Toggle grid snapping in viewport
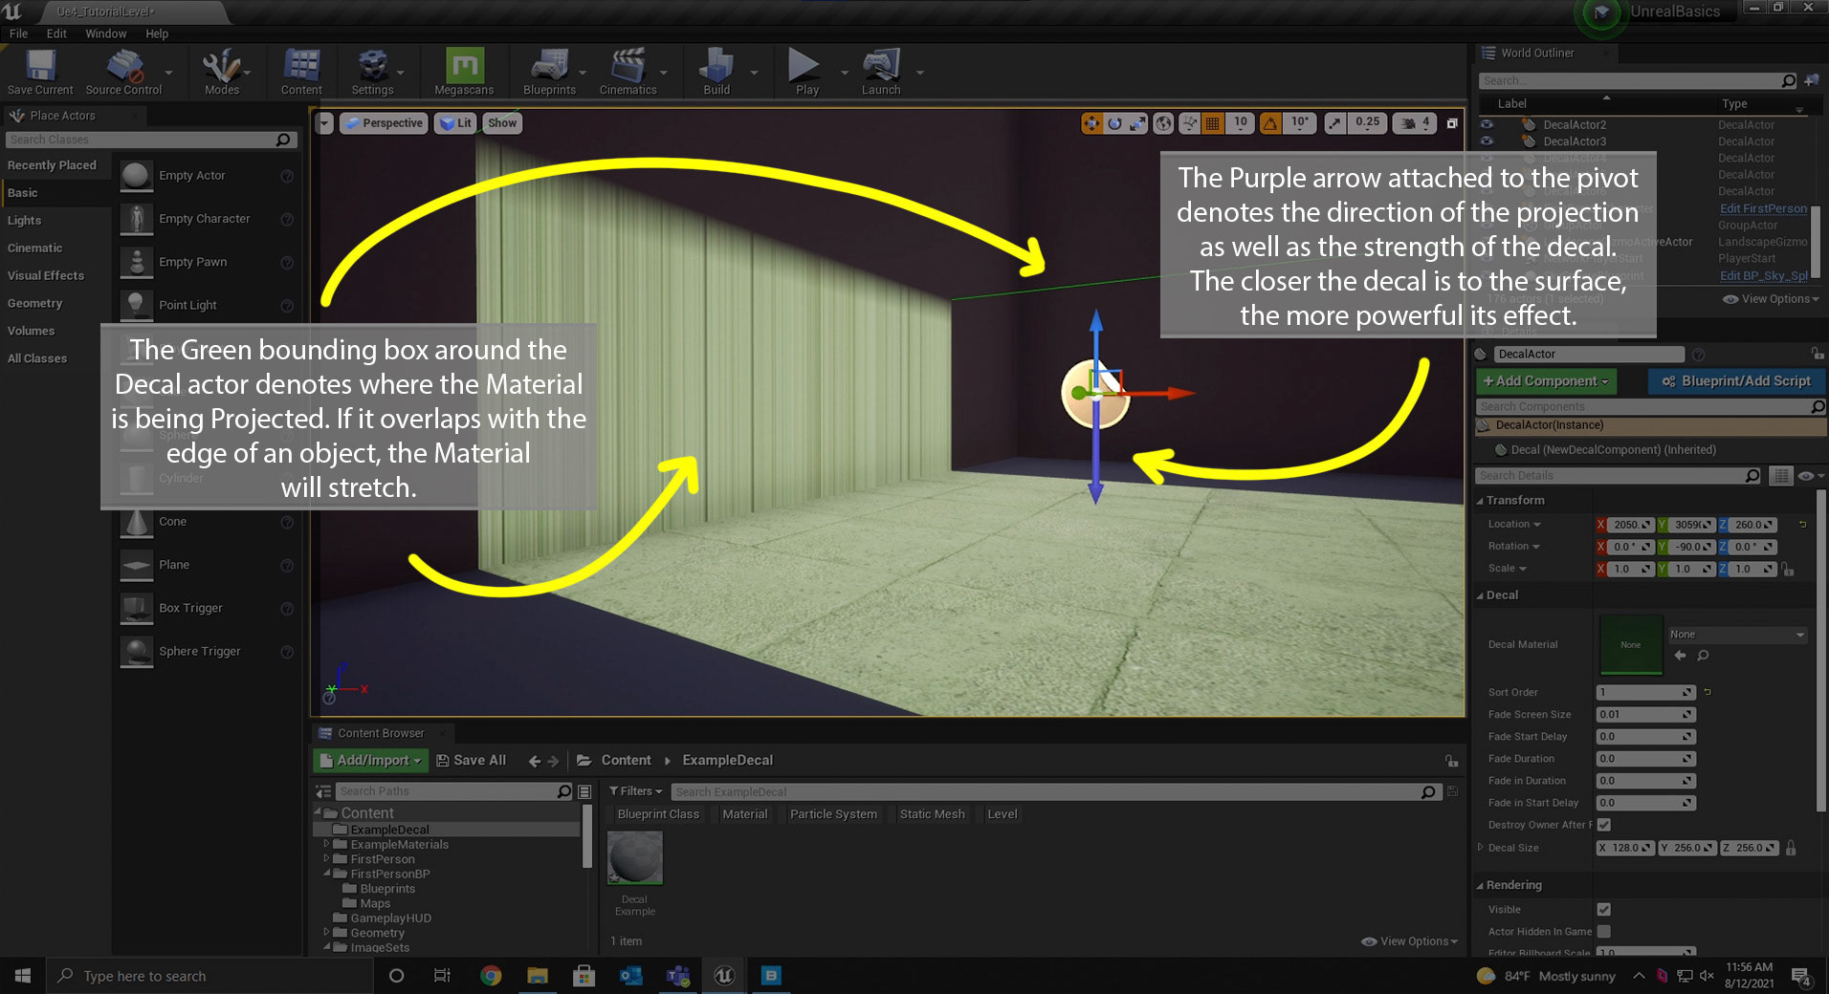 [x=1213, y=123]
